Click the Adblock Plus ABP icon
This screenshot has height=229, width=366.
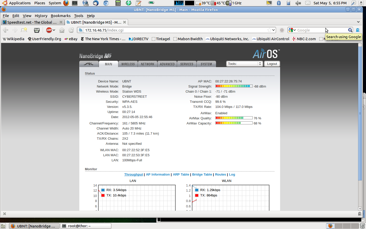[49, 30]
